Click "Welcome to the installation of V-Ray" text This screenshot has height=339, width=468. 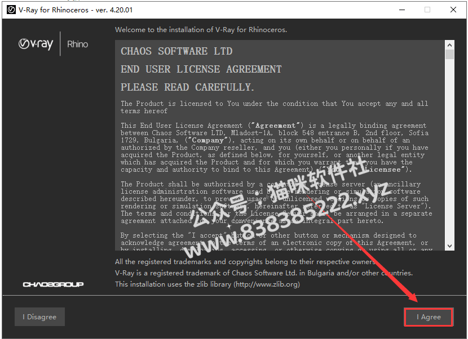(201, 29)
